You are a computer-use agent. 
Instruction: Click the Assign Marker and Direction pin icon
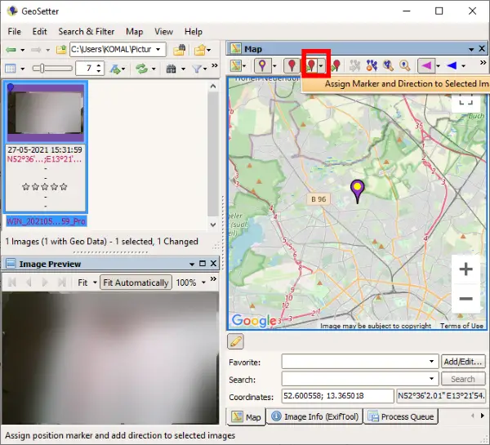310,65
